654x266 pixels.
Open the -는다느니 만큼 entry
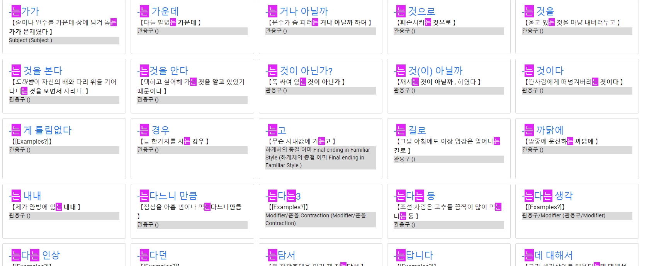click(x=167, y=196)
